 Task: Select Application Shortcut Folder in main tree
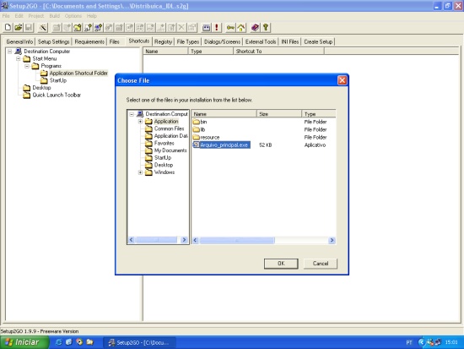coord(78,73)
